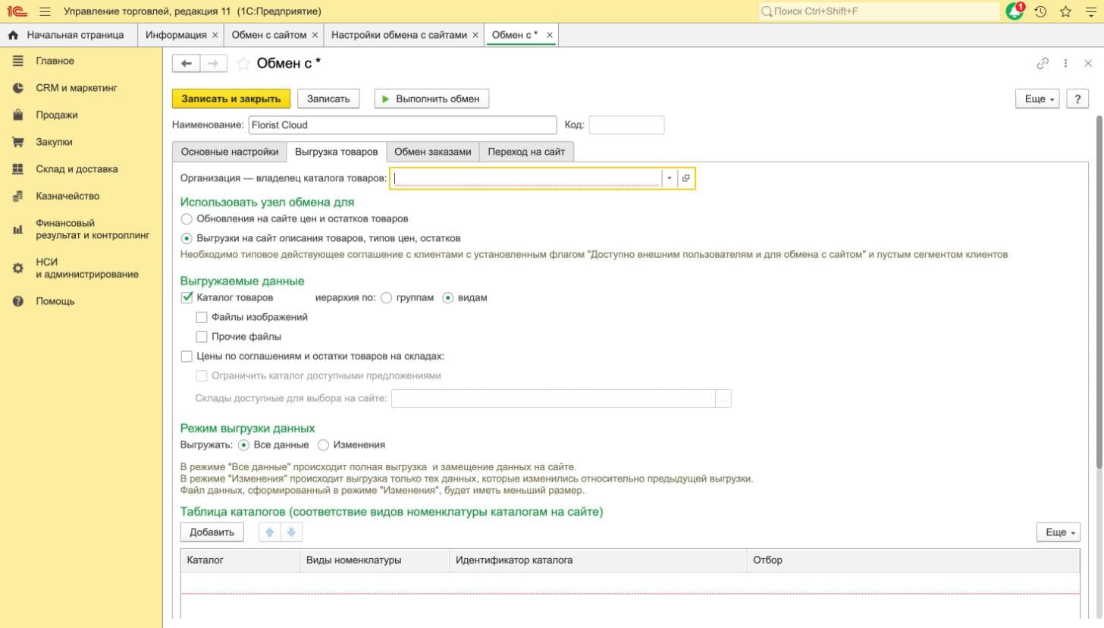This screenshot has height=628, width=1104.
Task: Copy link to this form icon
Action: (1043, 64)
